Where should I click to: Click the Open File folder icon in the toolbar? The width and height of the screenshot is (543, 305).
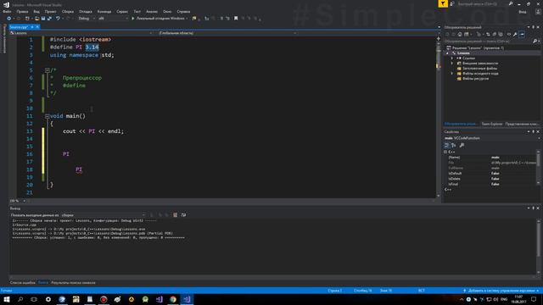[x=36, y=19]
